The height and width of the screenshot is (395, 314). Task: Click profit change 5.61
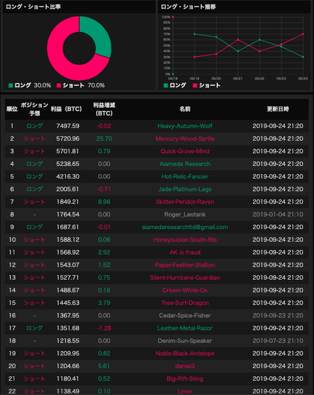(104, 366)
